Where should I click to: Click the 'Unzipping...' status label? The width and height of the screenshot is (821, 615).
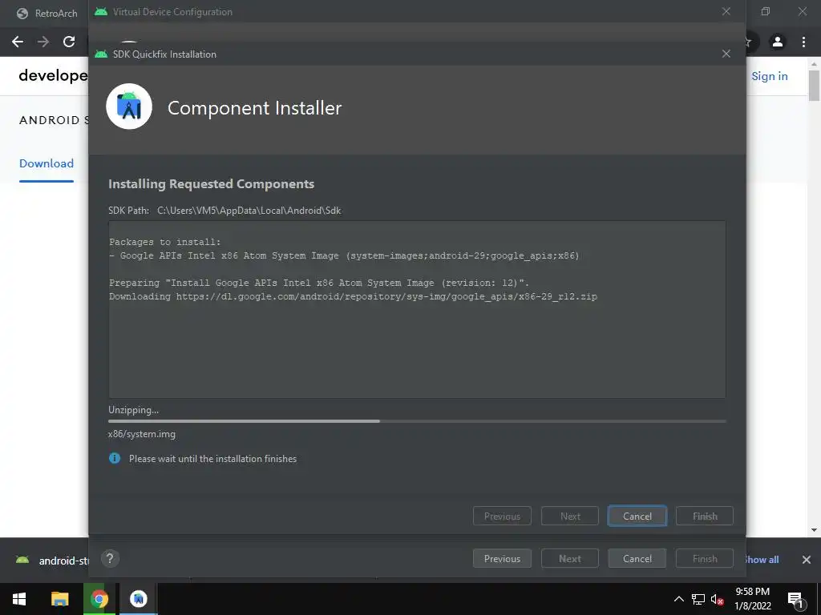point(134,410)
